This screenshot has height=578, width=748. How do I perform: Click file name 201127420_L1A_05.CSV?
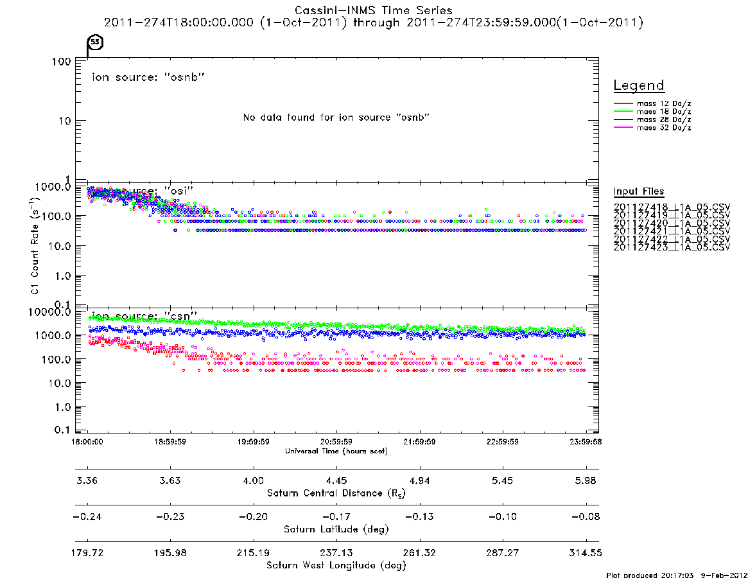pos(672,223)
